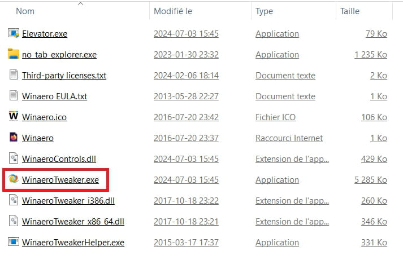Click the 79 Ko size cell
The height and width of the screenshot is (264, 403).
(376, 34)
